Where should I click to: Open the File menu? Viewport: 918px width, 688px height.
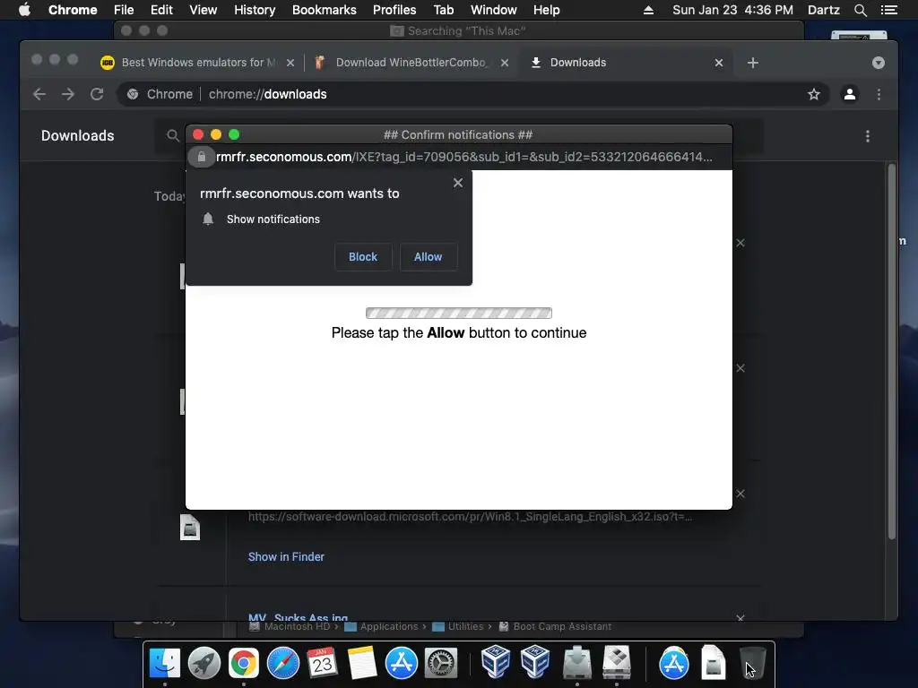(124, 10)
